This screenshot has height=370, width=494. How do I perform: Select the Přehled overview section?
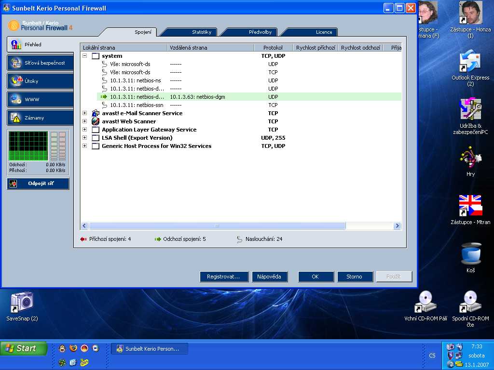coord(40,44)
